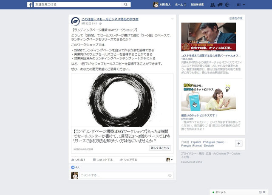Open the chnto.com ad domain
Viewport: 272px width, 195px height.
(187, 119)
